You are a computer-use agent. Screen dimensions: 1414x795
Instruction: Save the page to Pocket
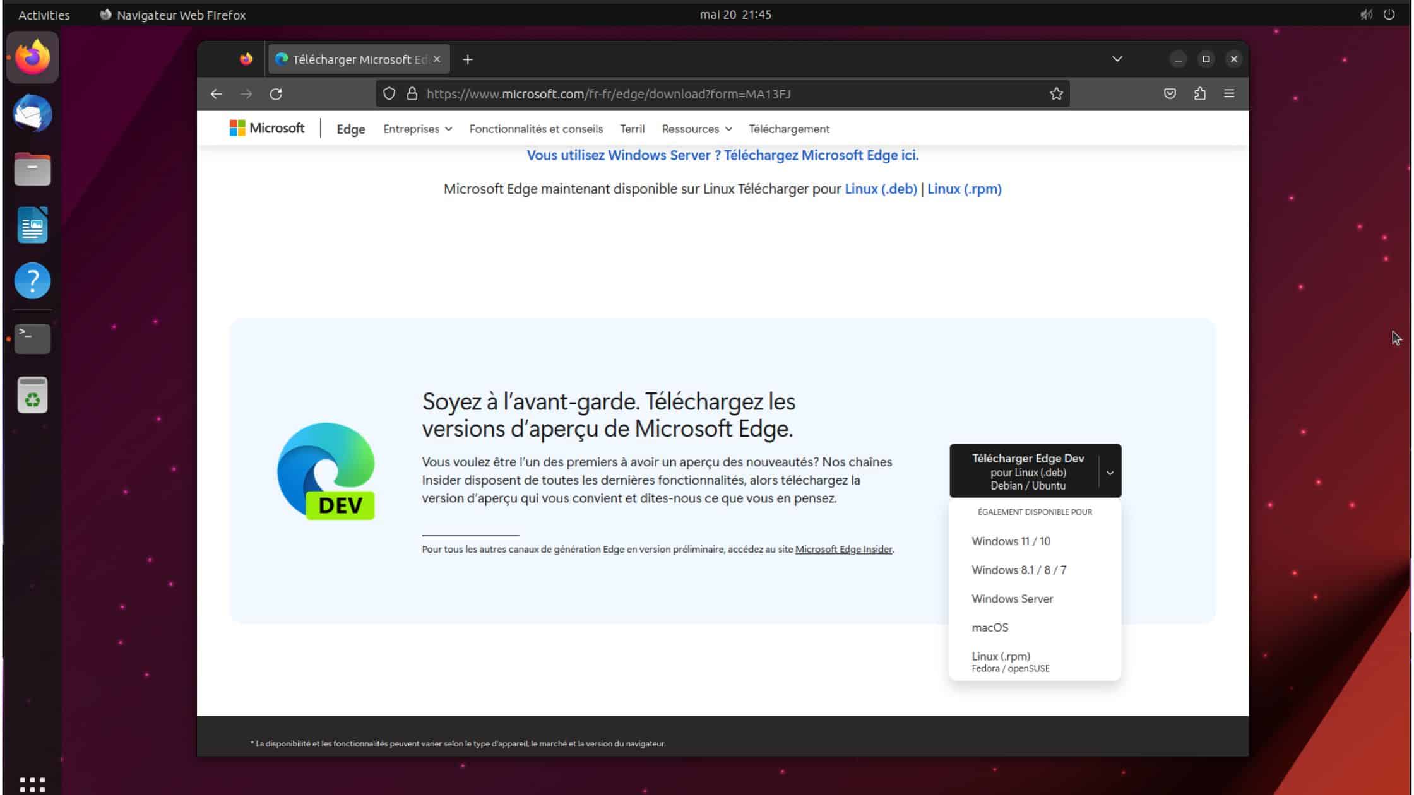click(x=1169, y=93)
